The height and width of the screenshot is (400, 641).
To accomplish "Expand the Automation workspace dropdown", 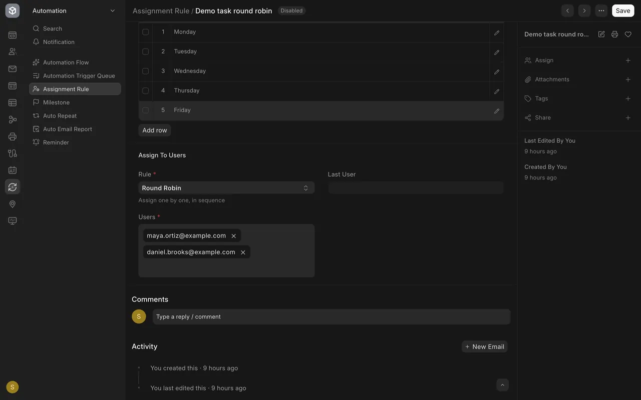I will point(112,10).
